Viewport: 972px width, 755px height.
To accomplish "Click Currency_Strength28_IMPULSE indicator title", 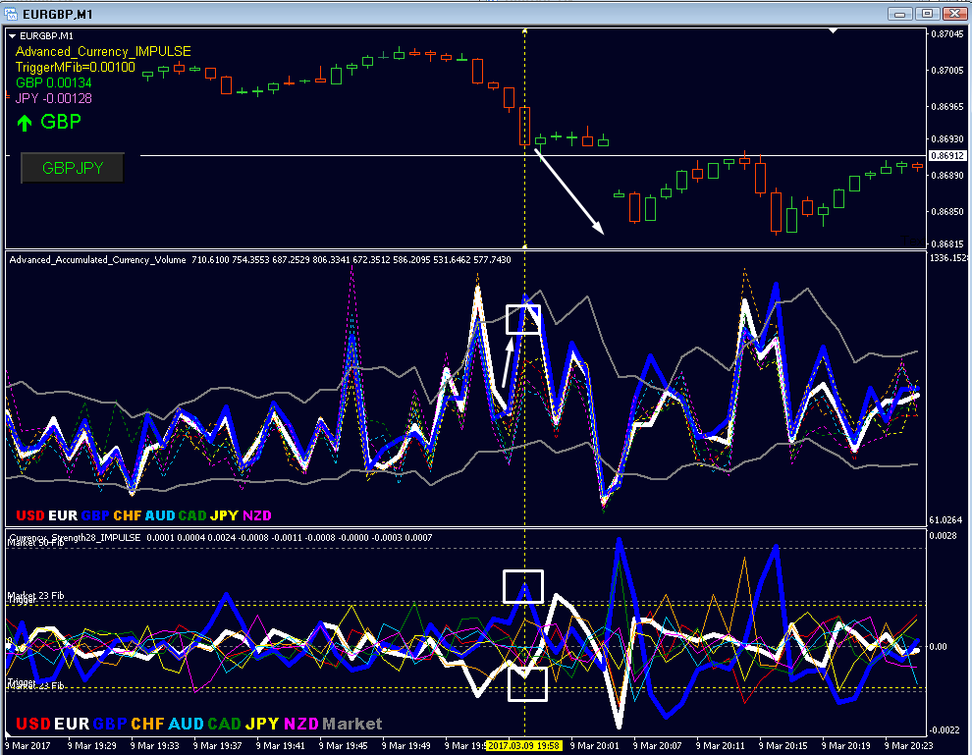I will [75, 537].
